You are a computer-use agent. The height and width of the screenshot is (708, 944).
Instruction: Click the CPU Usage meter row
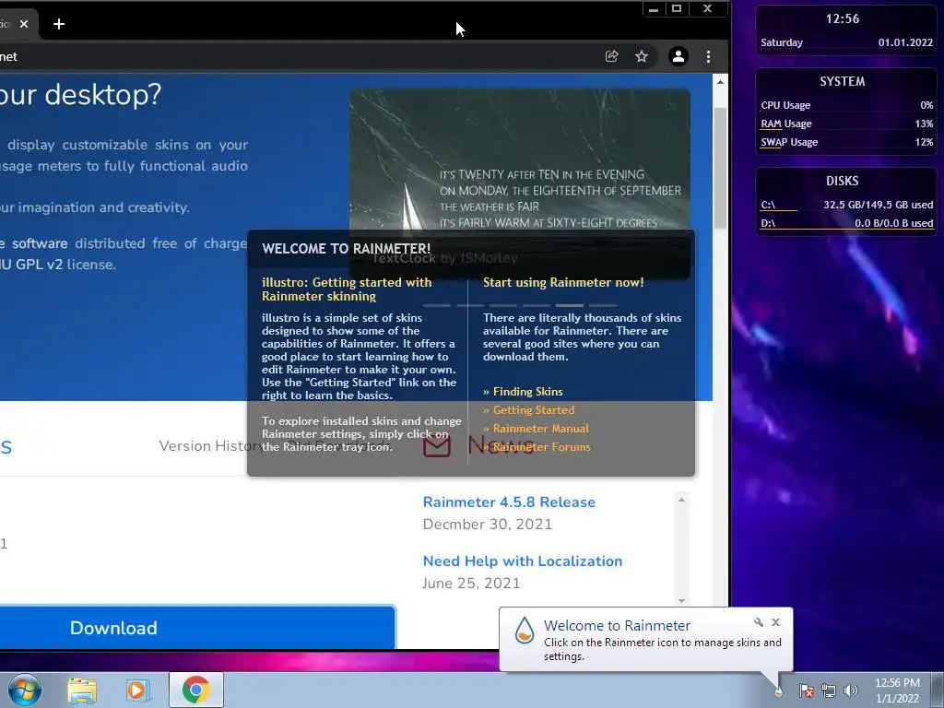[846, 105]
